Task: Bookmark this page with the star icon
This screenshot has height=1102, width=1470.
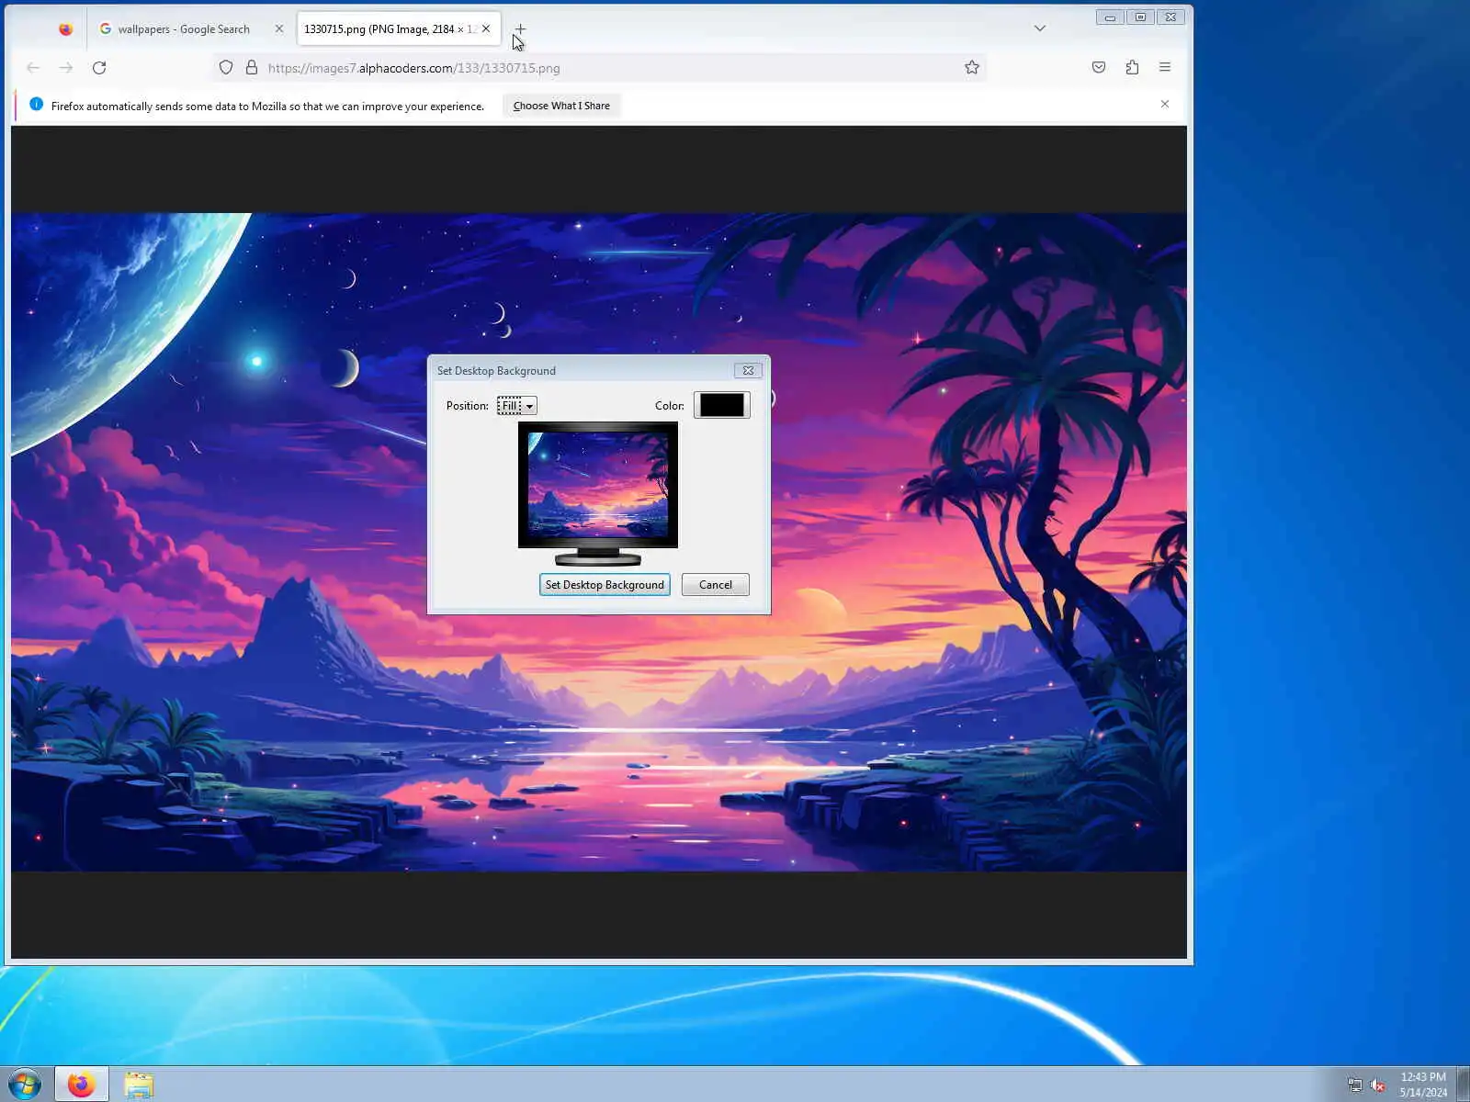Action: [972, 68]
